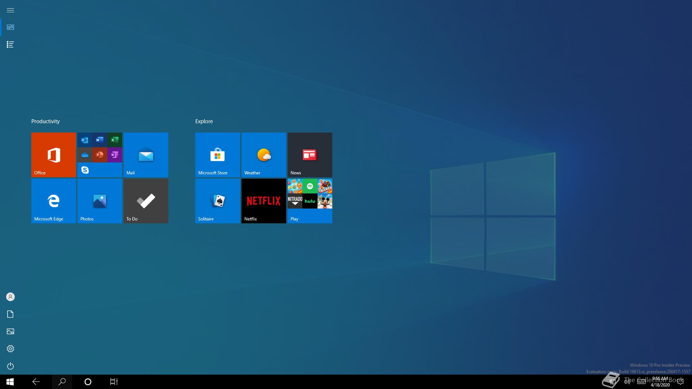Screen dimensions: 692x389
Task: Open the Office tile
Action: 54,155
